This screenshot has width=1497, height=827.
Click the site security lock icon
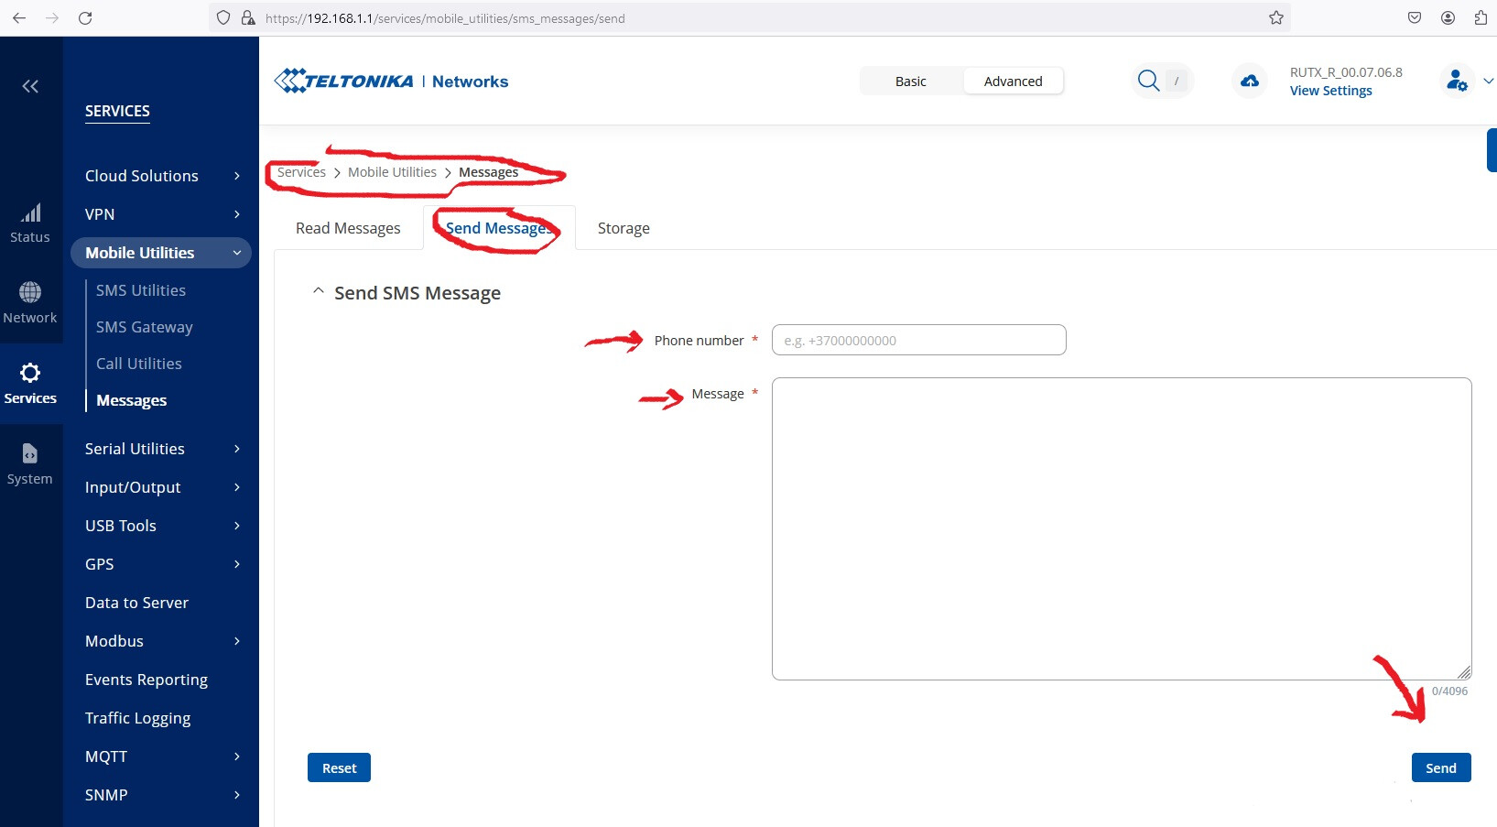coord(247,17)
